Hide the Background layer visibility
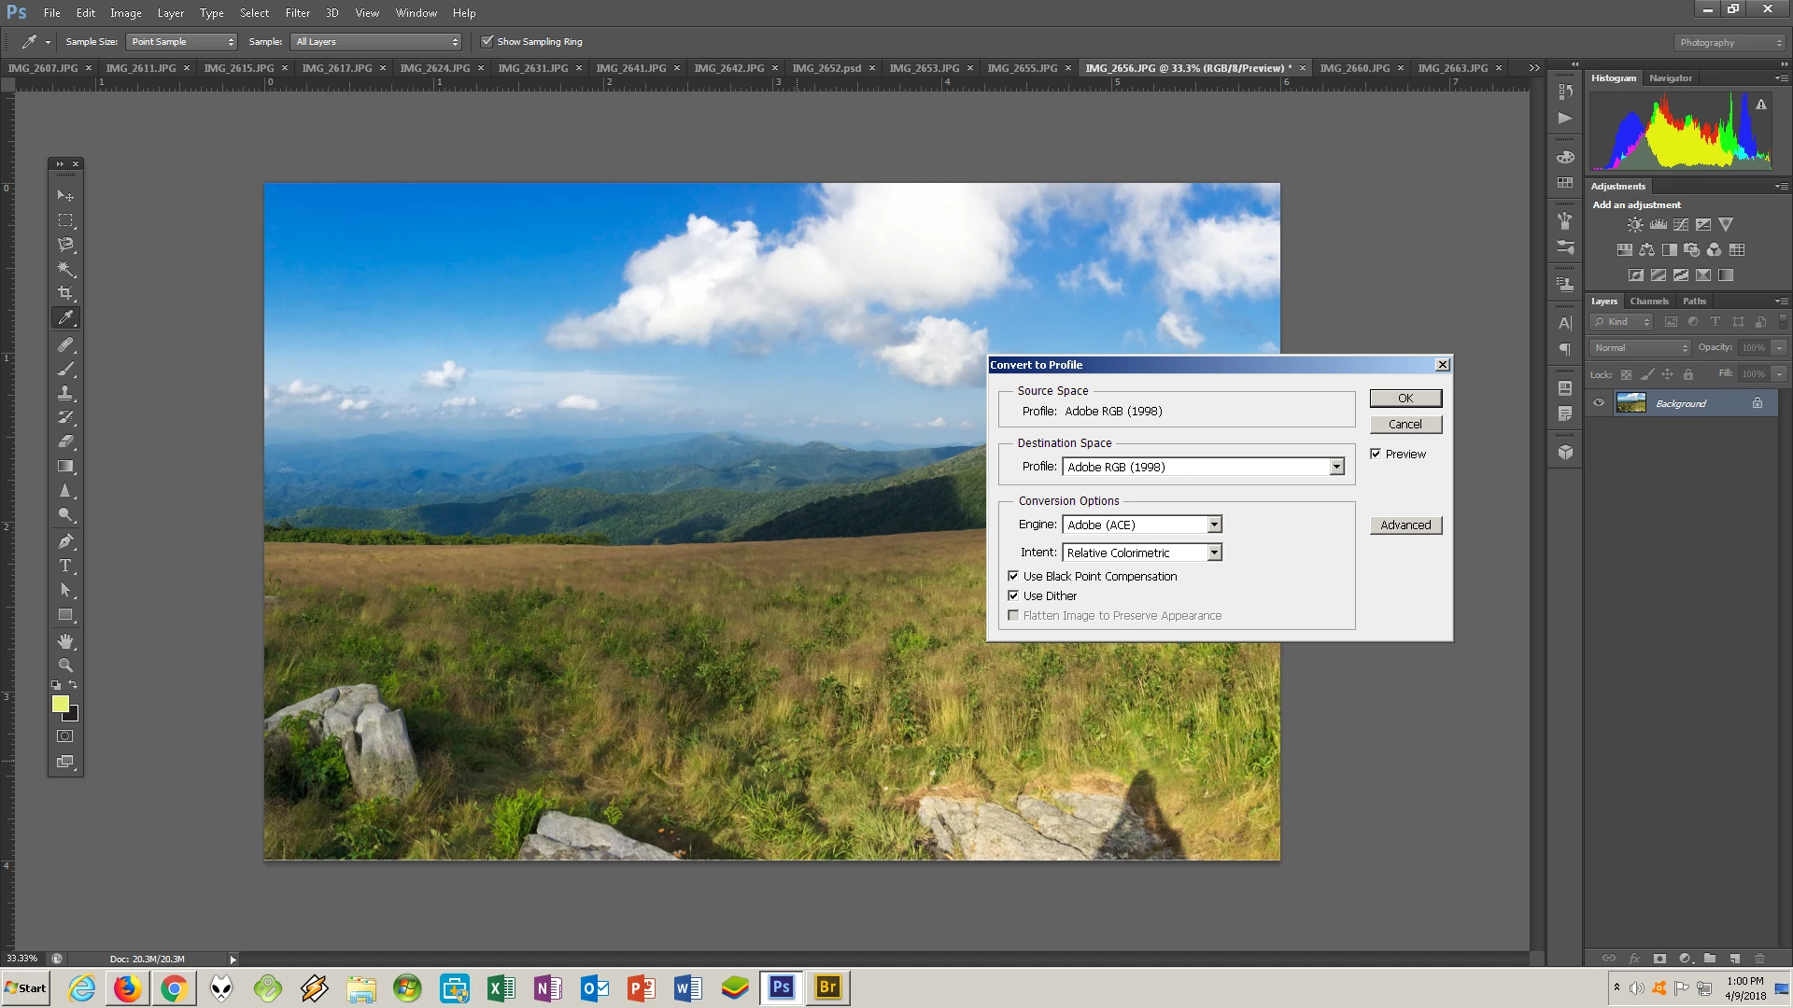The width and height of the screenshot is (1793, 1008). coord(1599,403)
